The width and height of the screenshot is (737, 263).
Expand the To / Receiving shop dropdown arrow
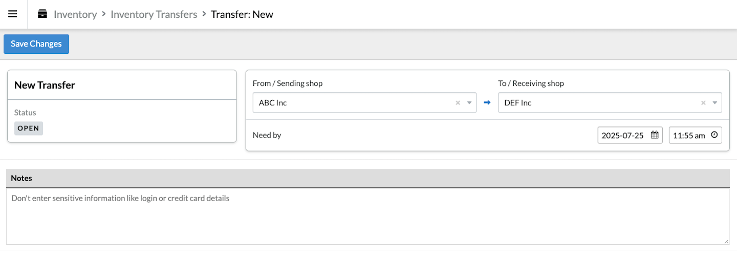point(714,103)
